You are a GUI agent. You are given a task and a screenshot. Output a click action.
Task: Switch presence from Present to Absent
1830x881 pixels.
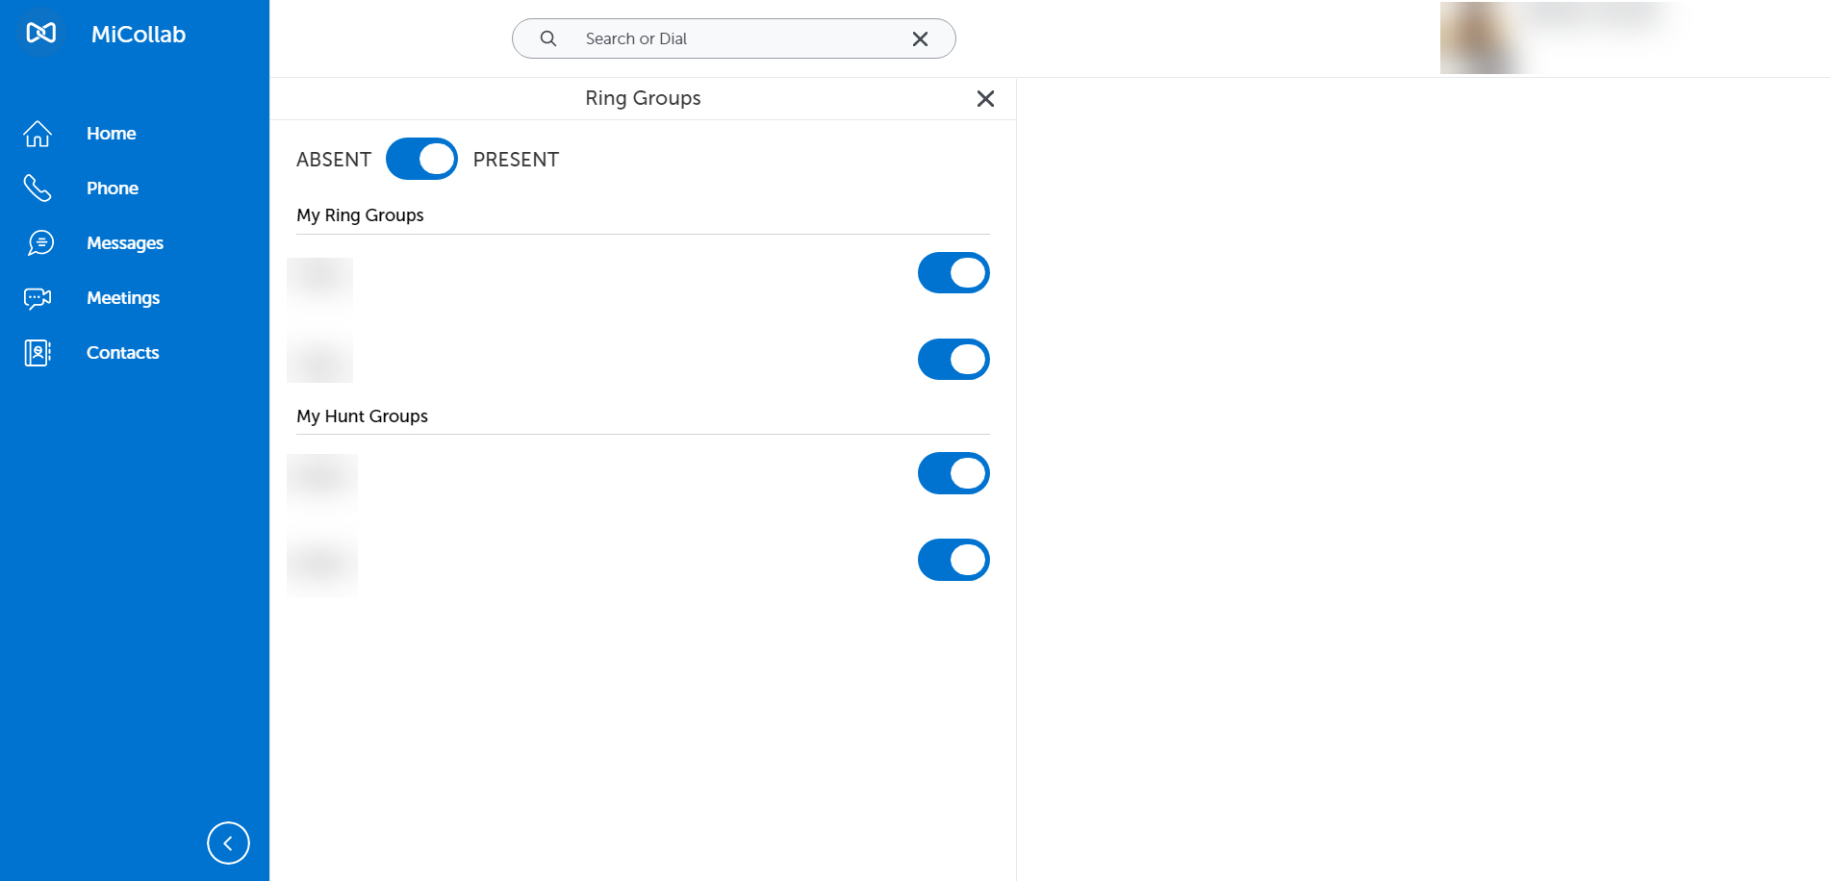pyautogui.click(x=421, y=159)
